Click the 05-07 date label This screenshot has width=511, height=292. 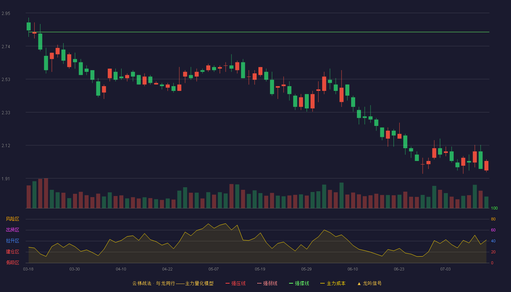[214, 269]
